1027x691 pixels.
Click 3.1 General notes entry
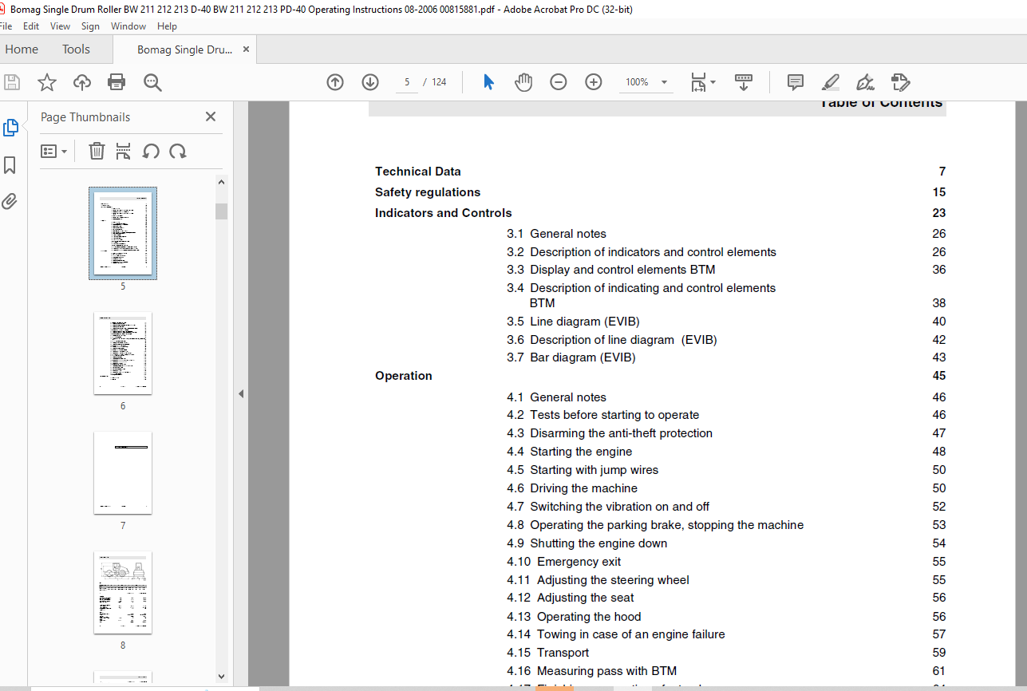point(556,234)
